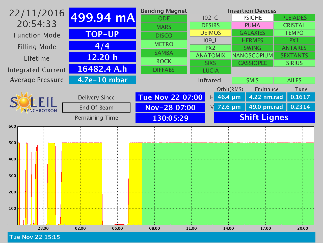Click the DISCO beamline box
This screenshot has width=323, height=243.
(x=164, y=36)
